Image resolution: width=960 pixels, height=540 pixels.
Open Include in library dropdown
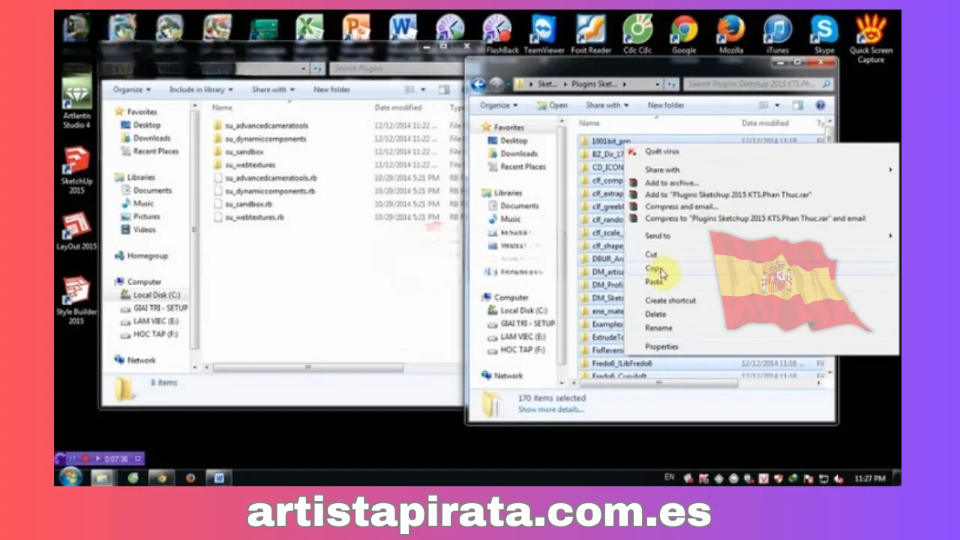click(201, 89)
